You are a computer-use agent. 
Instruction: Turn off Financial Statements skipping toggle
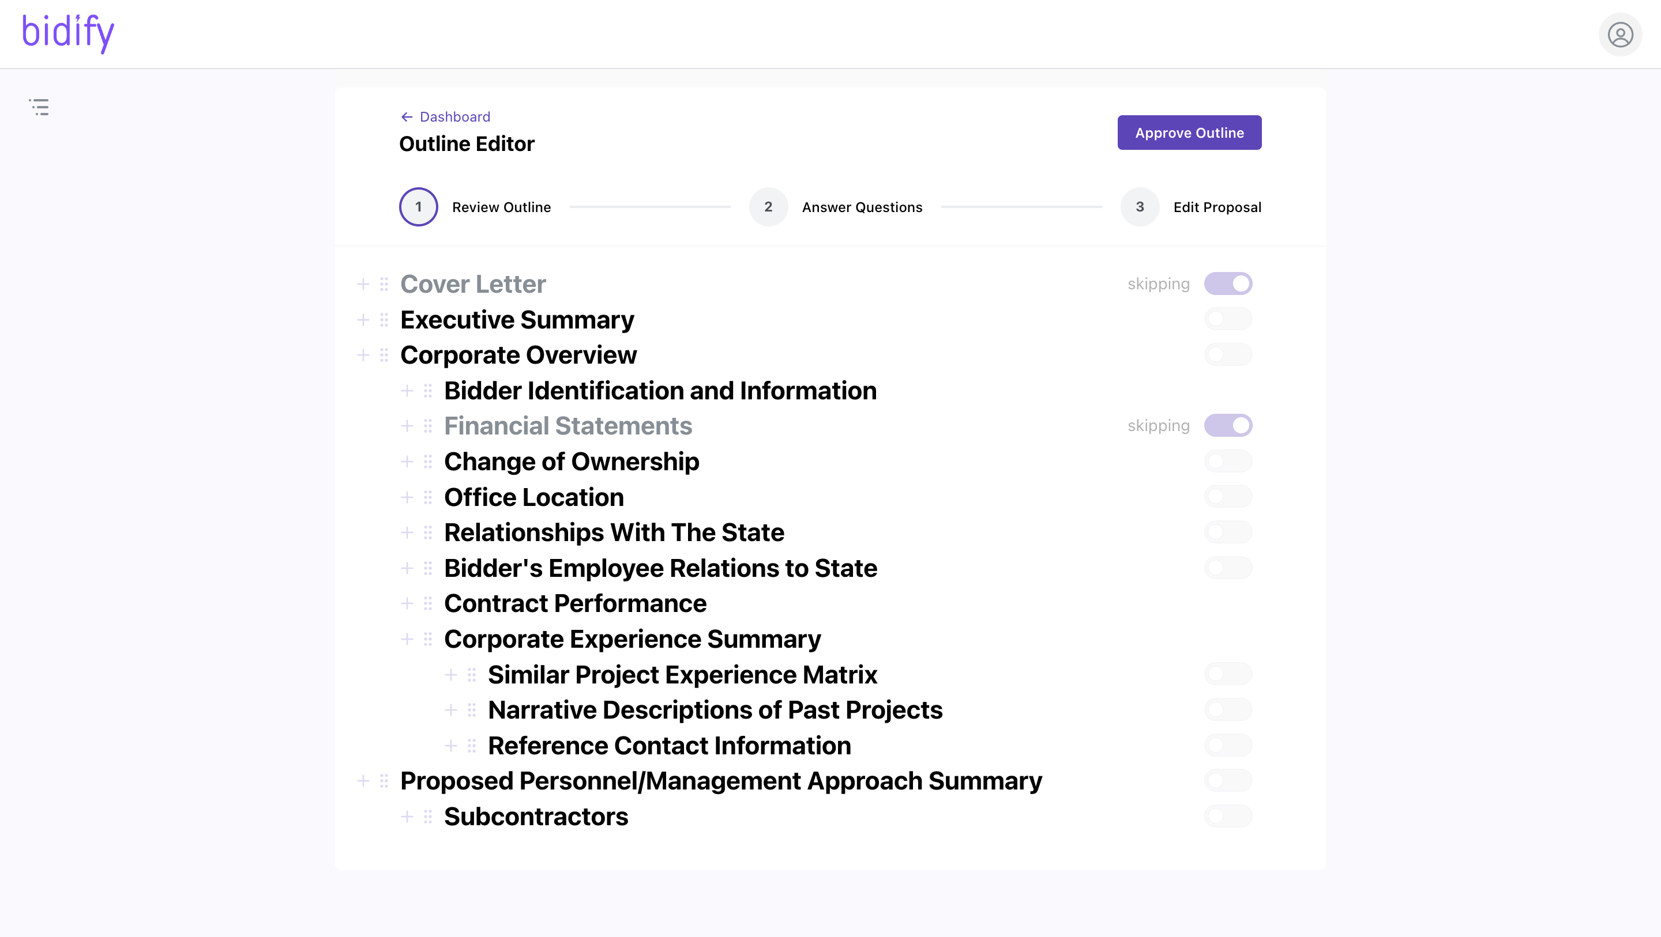pyautogui.click(x=1228, y=426)
